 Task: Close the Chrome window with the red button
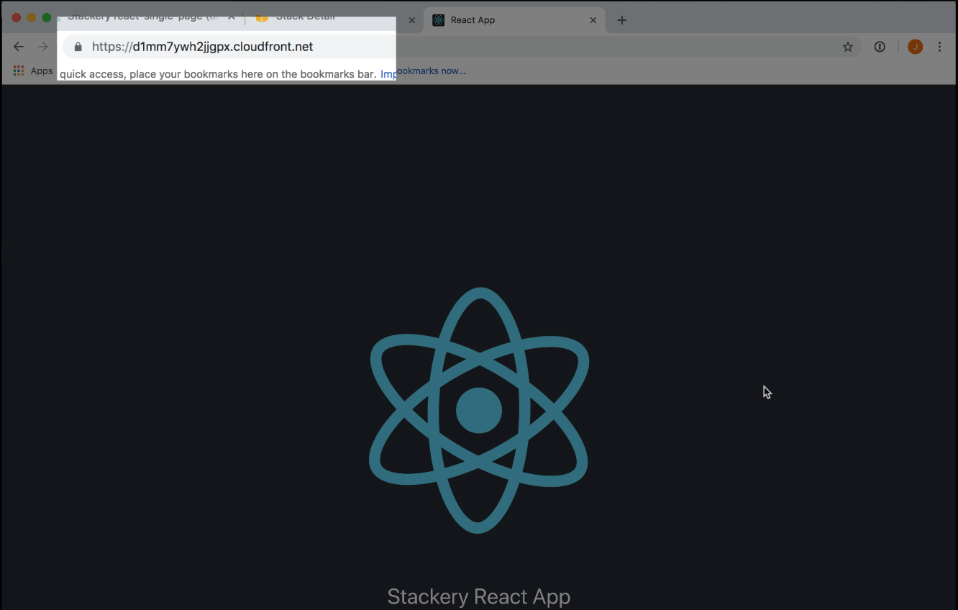tap(17, 18)
